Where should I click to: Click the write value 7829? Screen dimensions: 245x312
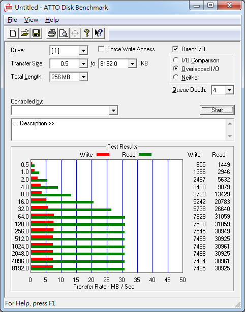(x=199, y=217)
